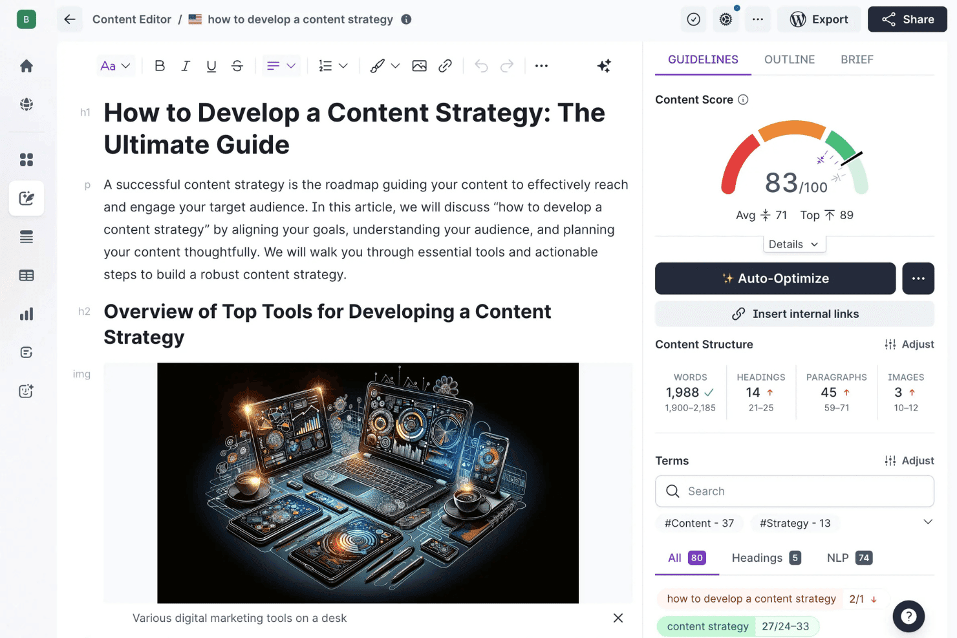This screenshot has height=638, width=957.
Task: Click Insert internal links button
Action: (x=795, y=314)
